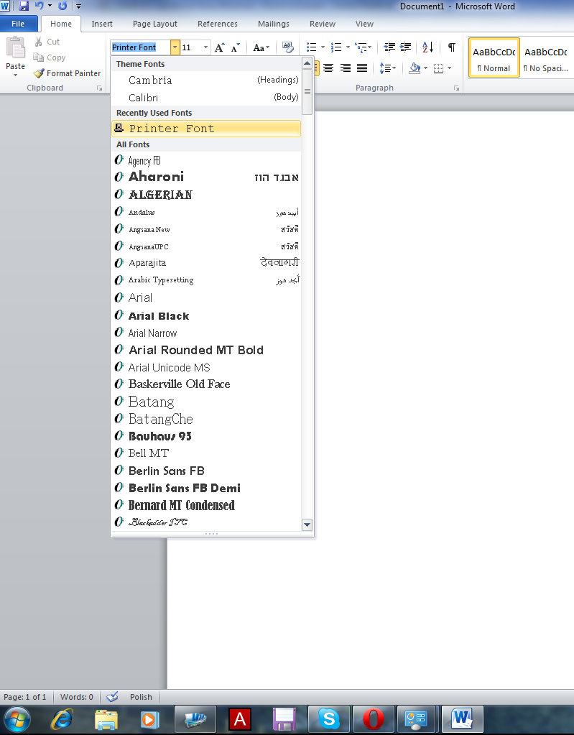Viewport: 574px width, 735px height.
Task: Switch to the Insert tab
Action: 102,24
